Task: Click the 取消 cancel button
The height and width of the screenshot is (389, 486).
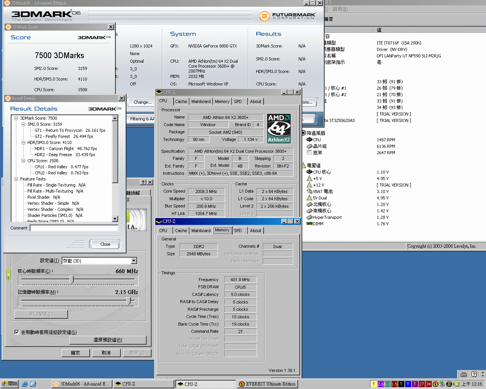Action: tap(106, 353)
